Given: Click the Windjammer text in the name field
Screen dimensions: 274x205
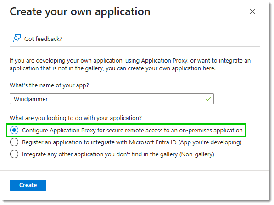Looking at the screenshot, I should point(31,99).
